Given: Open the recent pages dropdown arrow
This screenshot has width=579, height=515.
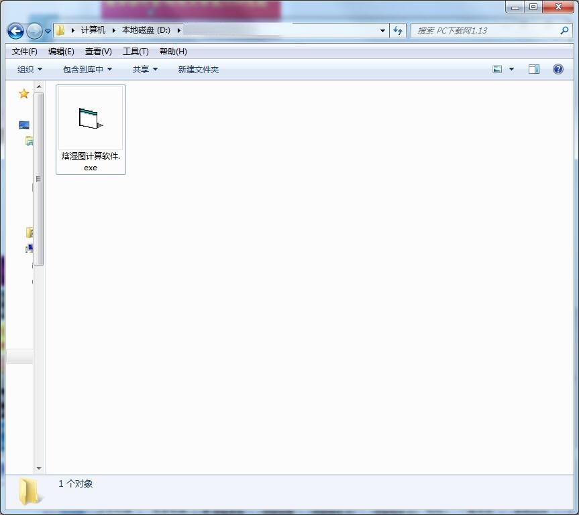Looking at the screenshot, I should coord(48,32).
